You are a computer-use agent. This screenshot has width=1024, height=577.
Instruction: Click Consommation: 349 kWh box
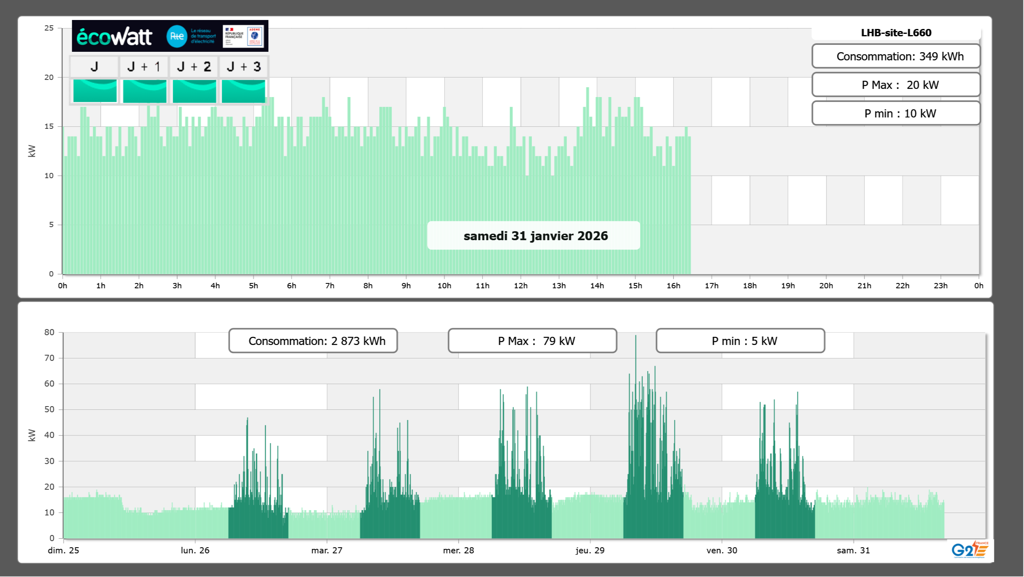coord(896,56)
